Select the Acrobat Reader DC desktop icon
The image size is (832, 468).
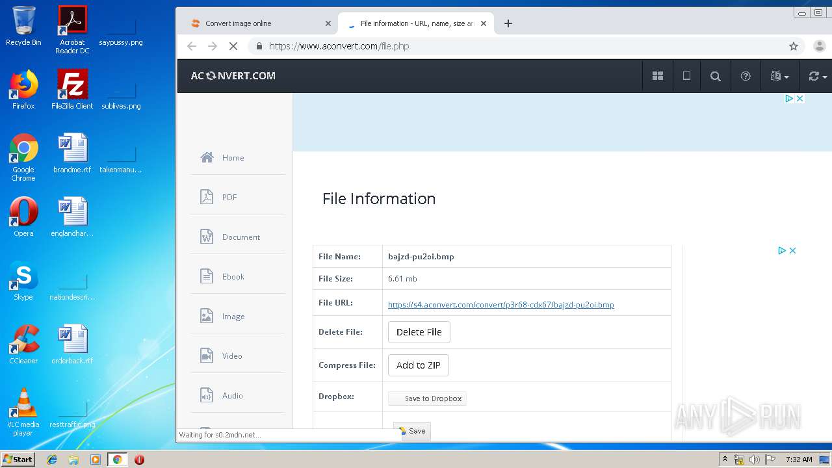click(72, 30)
